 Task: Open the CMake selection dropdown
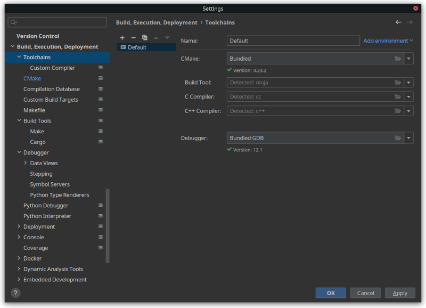click(409, 58)
